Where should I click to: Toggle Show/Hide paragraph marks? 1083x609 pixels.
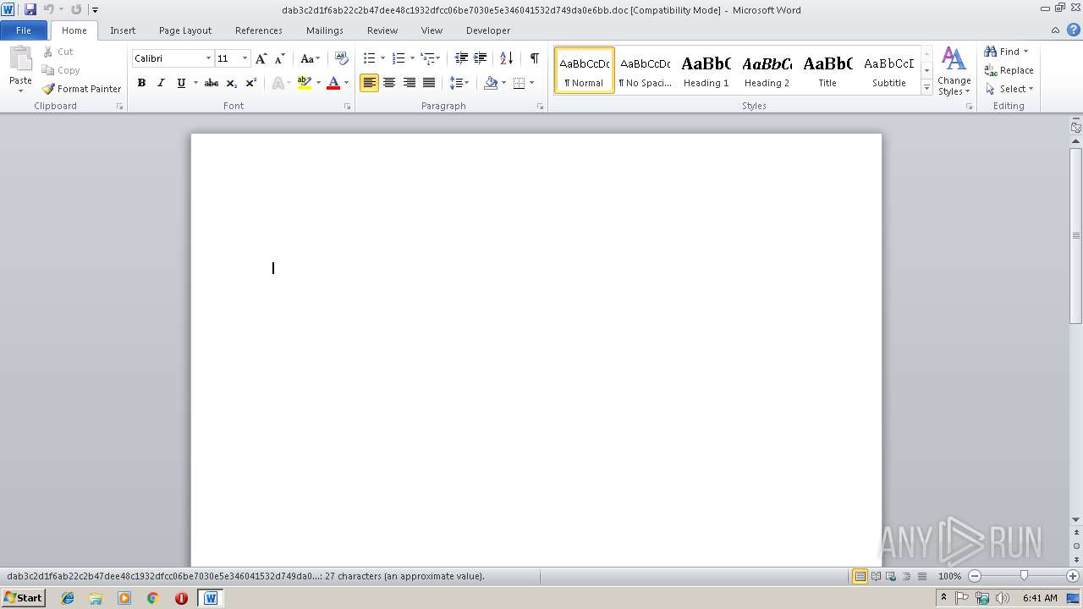coord(534,58)
